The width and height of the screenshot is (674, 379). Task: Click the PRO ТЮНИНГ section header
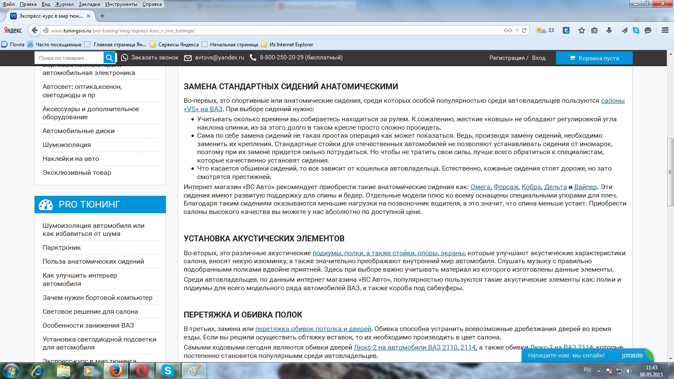click(100, 205)
